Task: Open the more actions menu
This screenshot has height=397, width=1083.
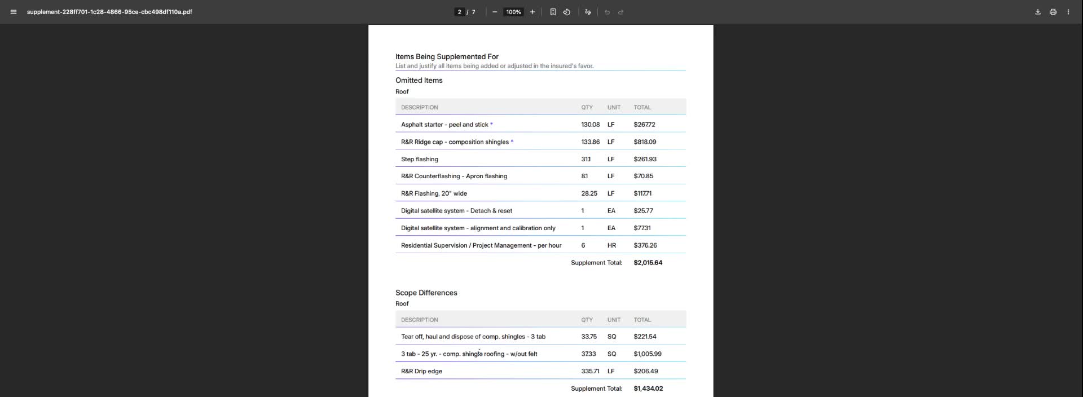Action: point(1068,12)
